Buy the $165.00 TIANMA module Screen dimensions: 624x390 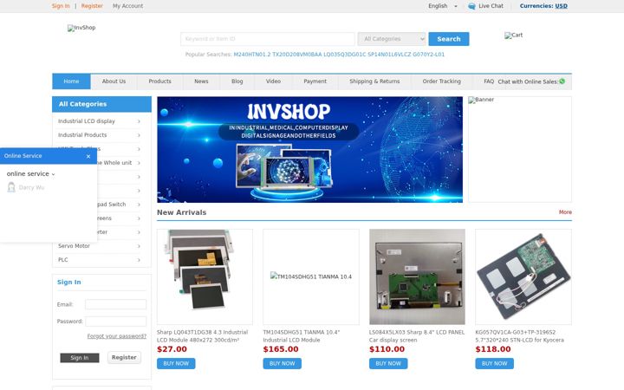tap(283, 364)
